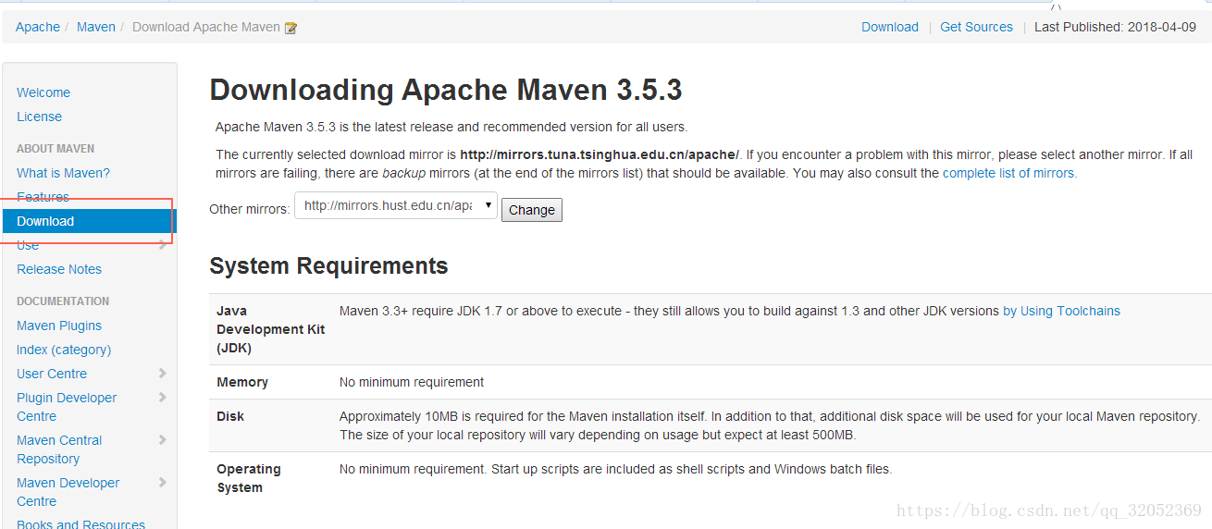Open the by Using Toolchains link
Viewport: 1212px width, 529px height.
coord(1061,311)
